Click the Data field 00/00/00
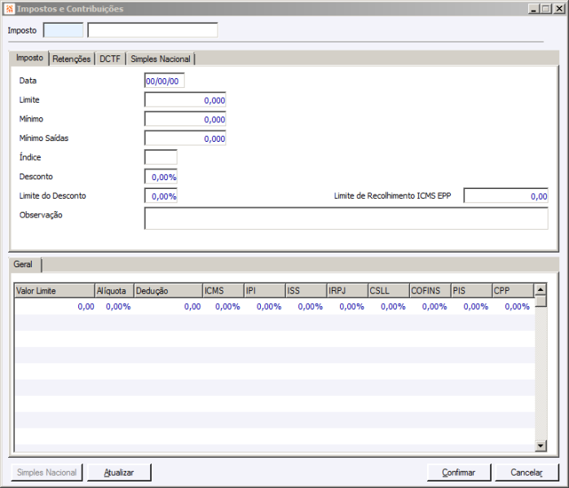Screen dimensions: 569x488 click(x=164, y=81)
